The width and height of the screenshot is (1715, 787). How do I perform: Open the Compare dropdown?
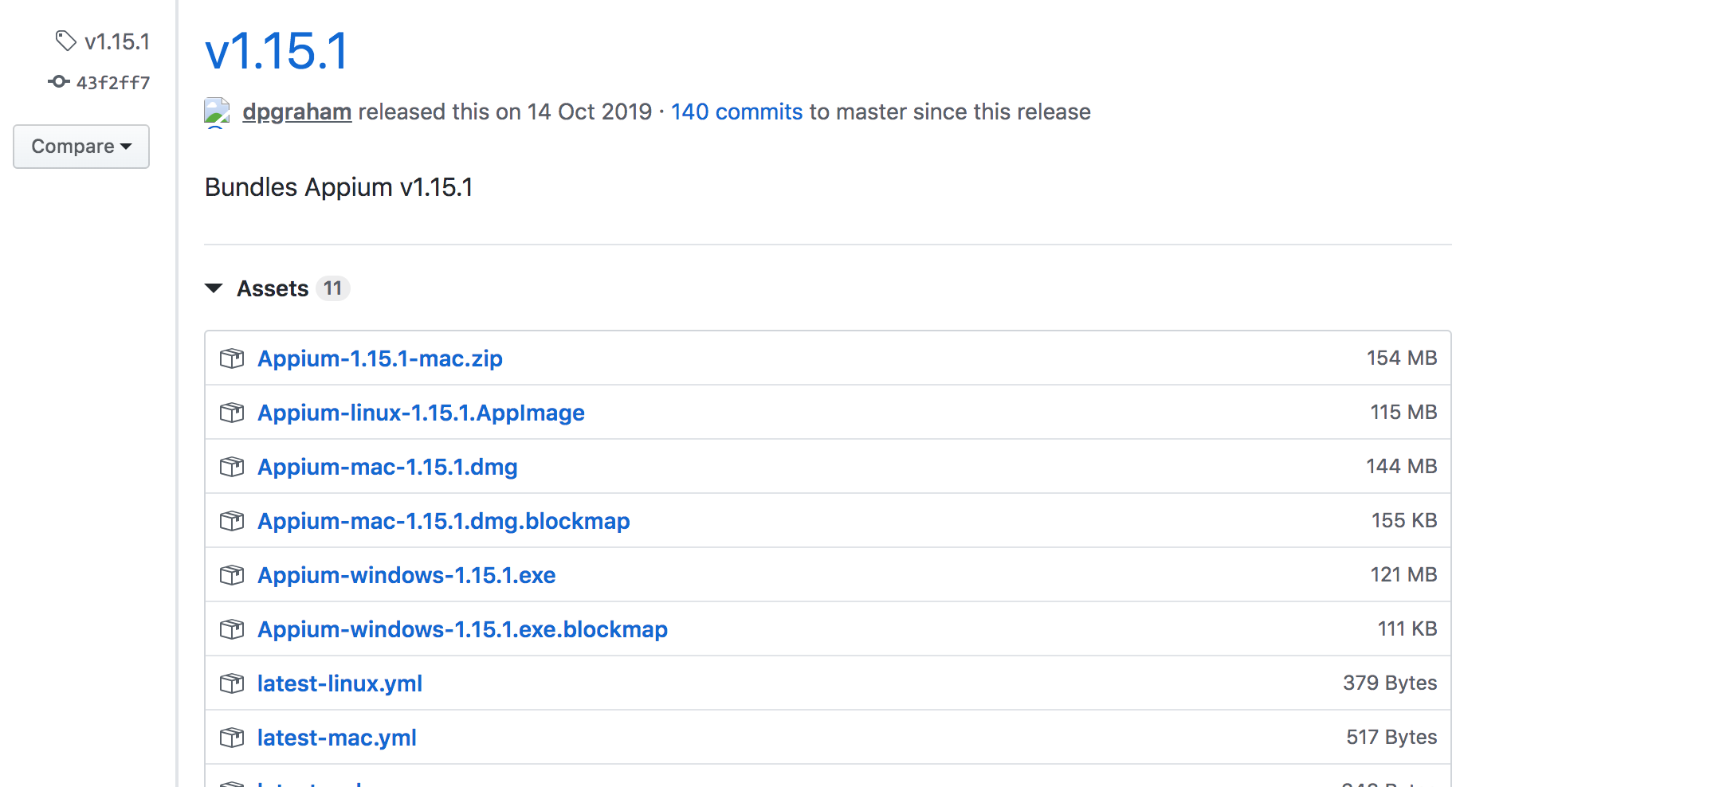click(81, 147)
